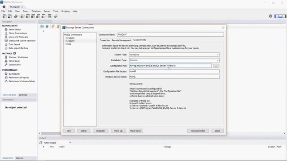Open the Edit menu

[10, 11]
